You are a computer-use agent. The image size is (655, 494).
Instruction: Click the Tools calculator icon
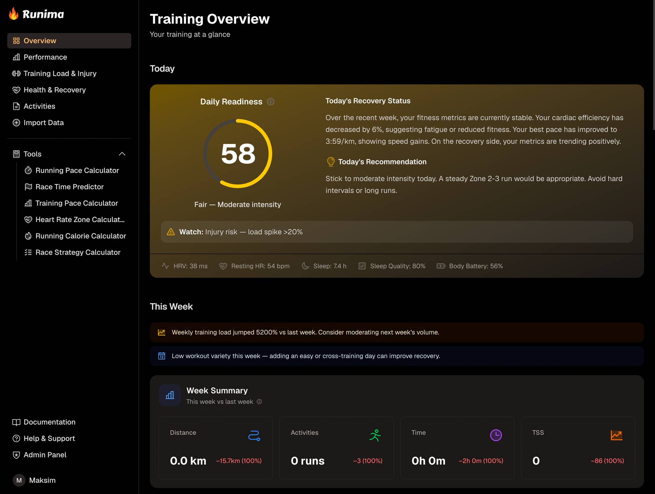16,154
